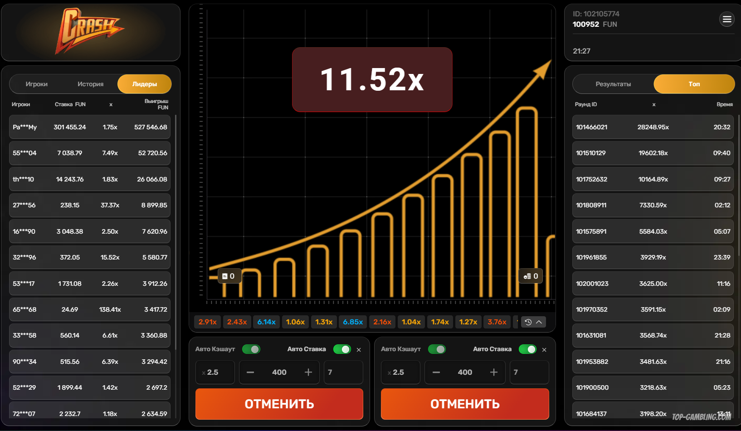Select the Результаты tab
Viewport: 741px width, 431px height.
click(613, 84)
